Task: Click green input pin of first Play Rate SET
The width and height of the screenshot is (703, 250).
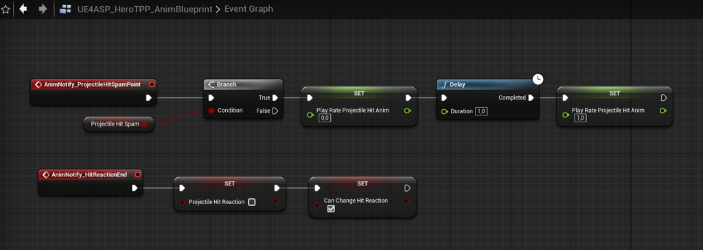Action: click(310, 115)
